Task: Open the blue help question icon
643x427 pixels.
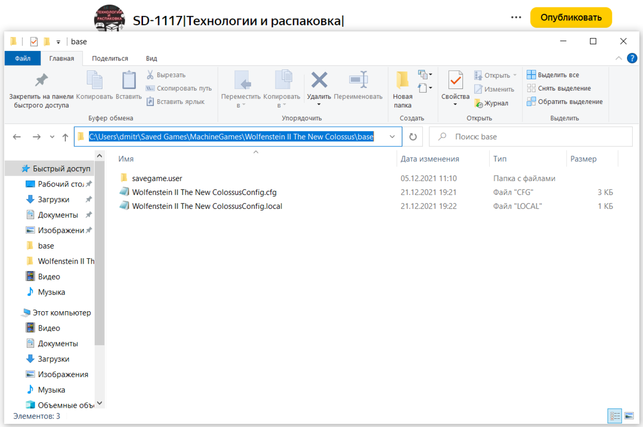Action: point(632,58)
